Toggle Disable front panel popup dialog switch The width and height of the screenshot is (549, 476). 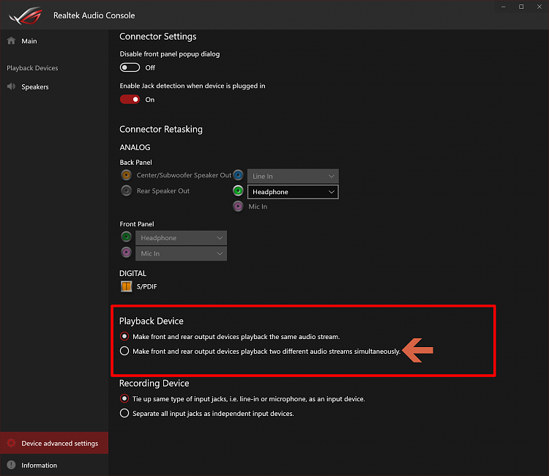coord(130,67)
